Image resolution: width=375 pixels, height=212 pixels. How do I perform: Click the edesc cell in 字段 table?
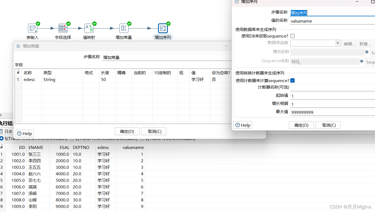click(32, 79)
